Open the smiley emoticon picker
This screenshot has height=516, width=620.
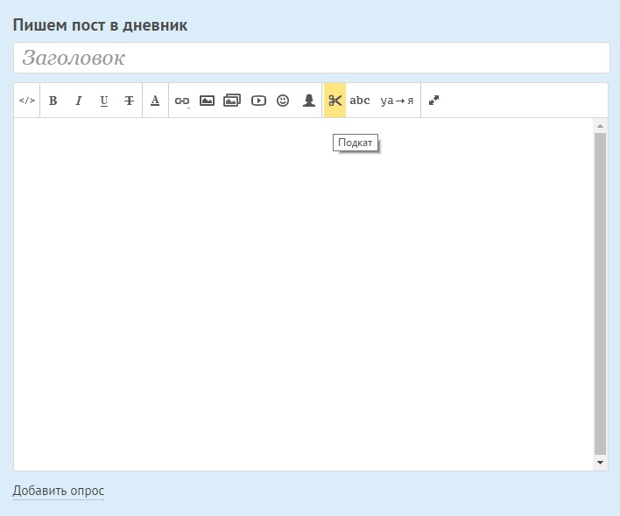coord(283,101)
